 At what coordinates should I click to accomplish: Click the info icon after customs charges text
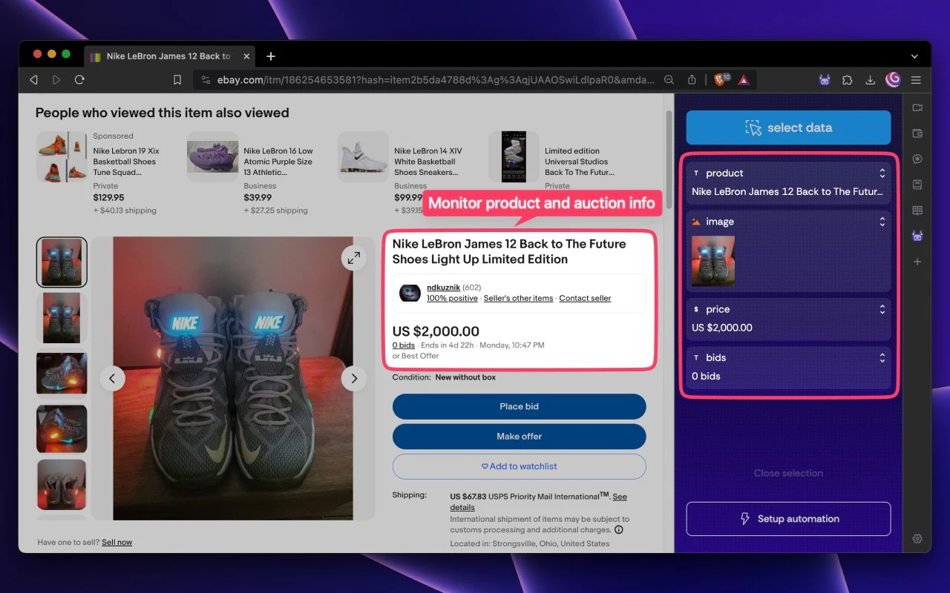[x=619, y=530]
